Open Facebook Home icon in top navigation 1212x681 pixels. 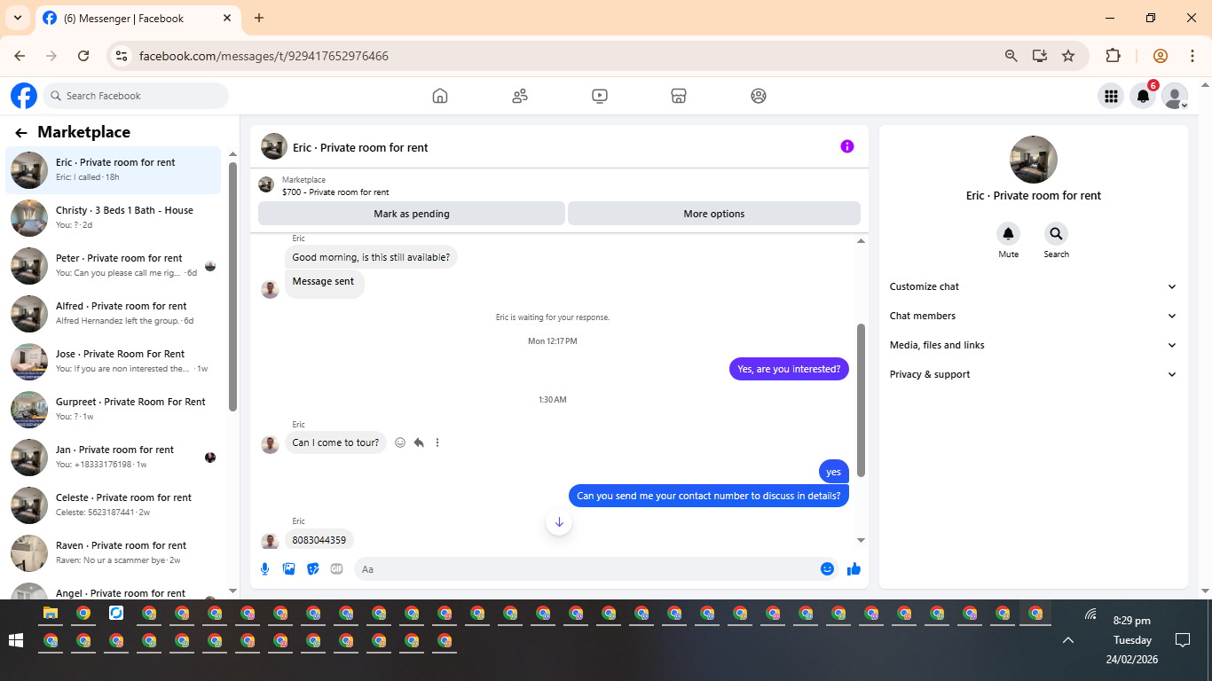[440, 96]
